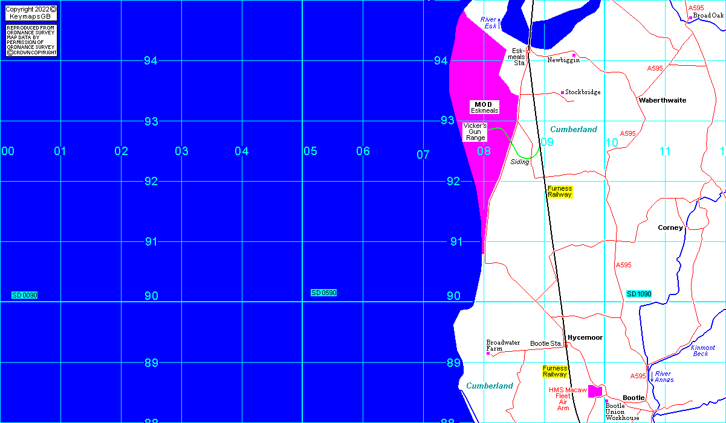Click the Eskmeals station red marker
This screenshot has height=423, width=726.
point(528,51)
